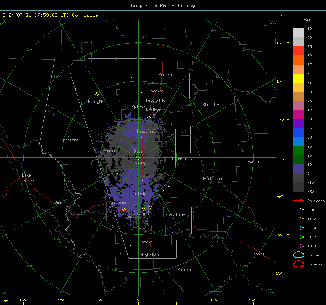Click the Stettler city label
This screenshot has width=326, height=305.
point(211,105)
